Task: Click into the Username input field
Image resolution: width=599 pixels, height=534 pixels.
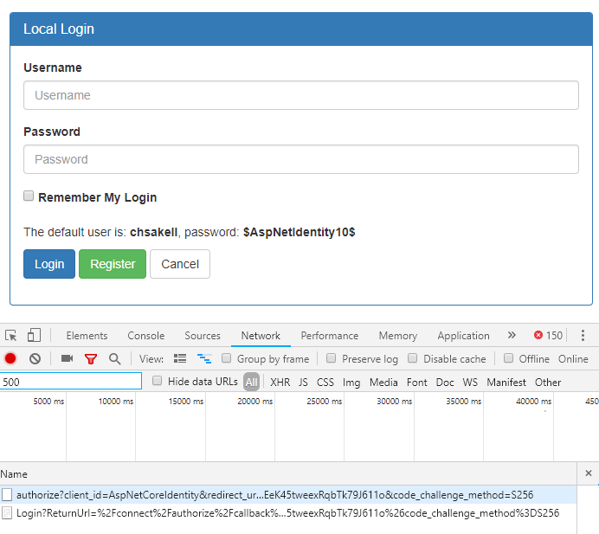Action: click(x=300, y=95)
